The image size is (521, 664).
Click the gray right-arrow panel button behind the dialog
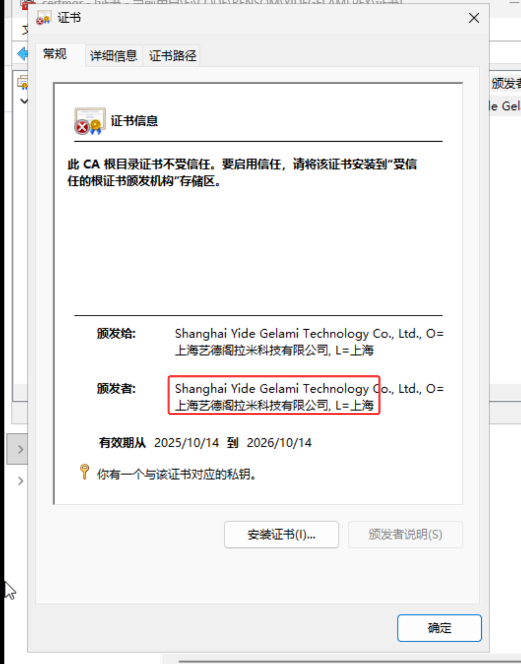tap(17, 449)
